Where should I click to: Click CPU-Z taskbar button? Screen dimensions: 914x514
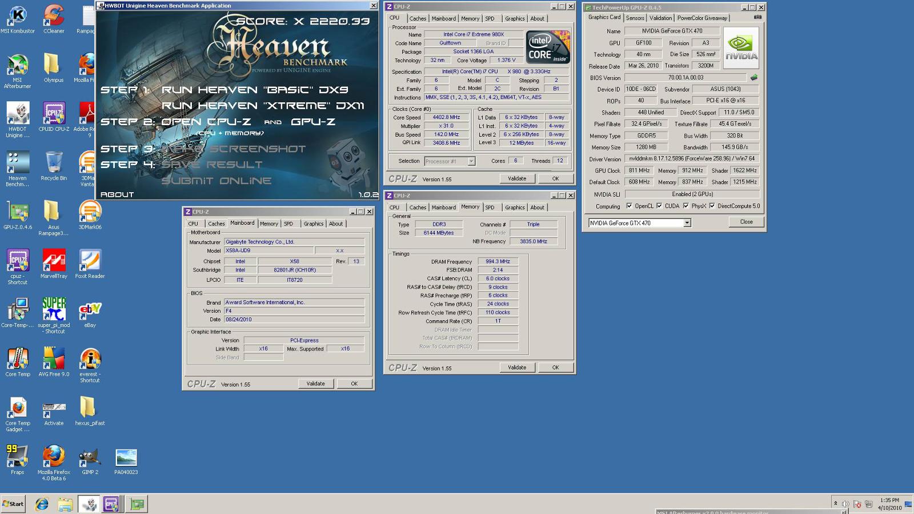point(111,504)
